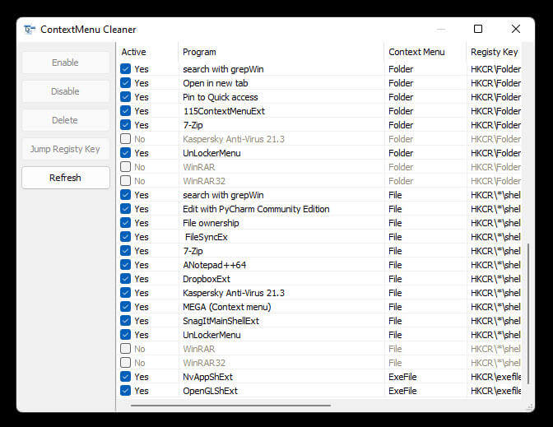
Task: Toggle the File ownership checkbox
Action: (126, 223)
